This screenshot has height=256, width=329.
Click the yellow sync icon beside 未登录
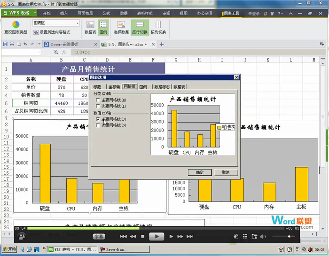266,14
